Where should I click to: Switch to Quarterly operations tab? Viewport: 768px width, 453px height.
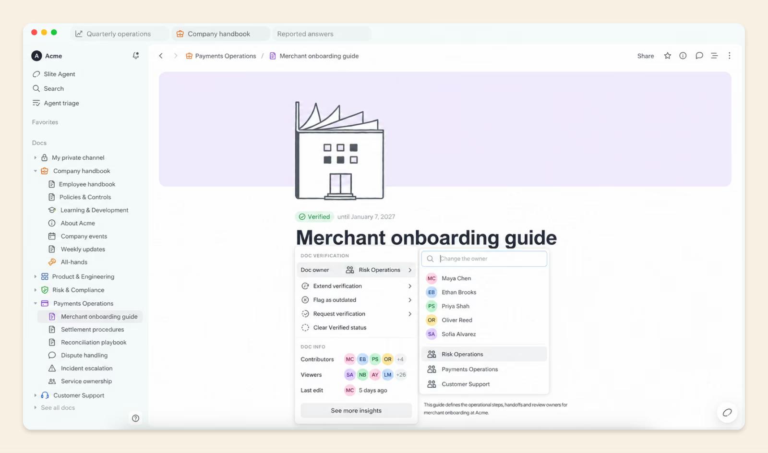click(x=120, y=34)
